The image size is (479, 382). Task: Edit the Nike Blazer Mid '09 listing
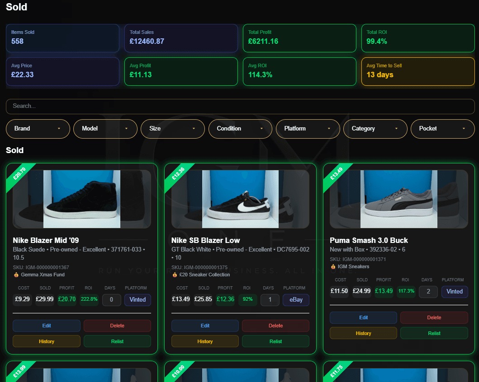(47, 326)
